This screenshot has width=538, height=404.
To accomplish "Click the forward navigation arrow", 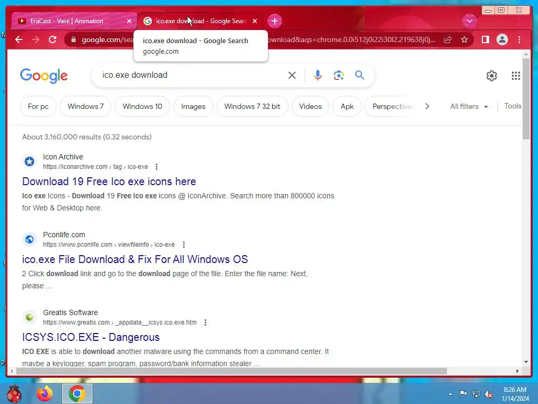I will (35, 39).
